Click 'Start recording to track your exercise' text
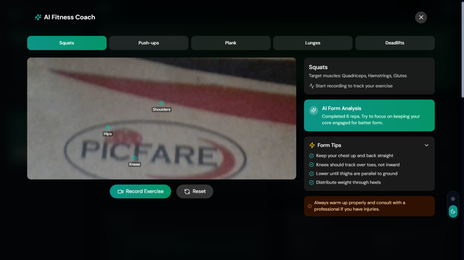This screenshot has height=260, width=464. click(354, 86)
